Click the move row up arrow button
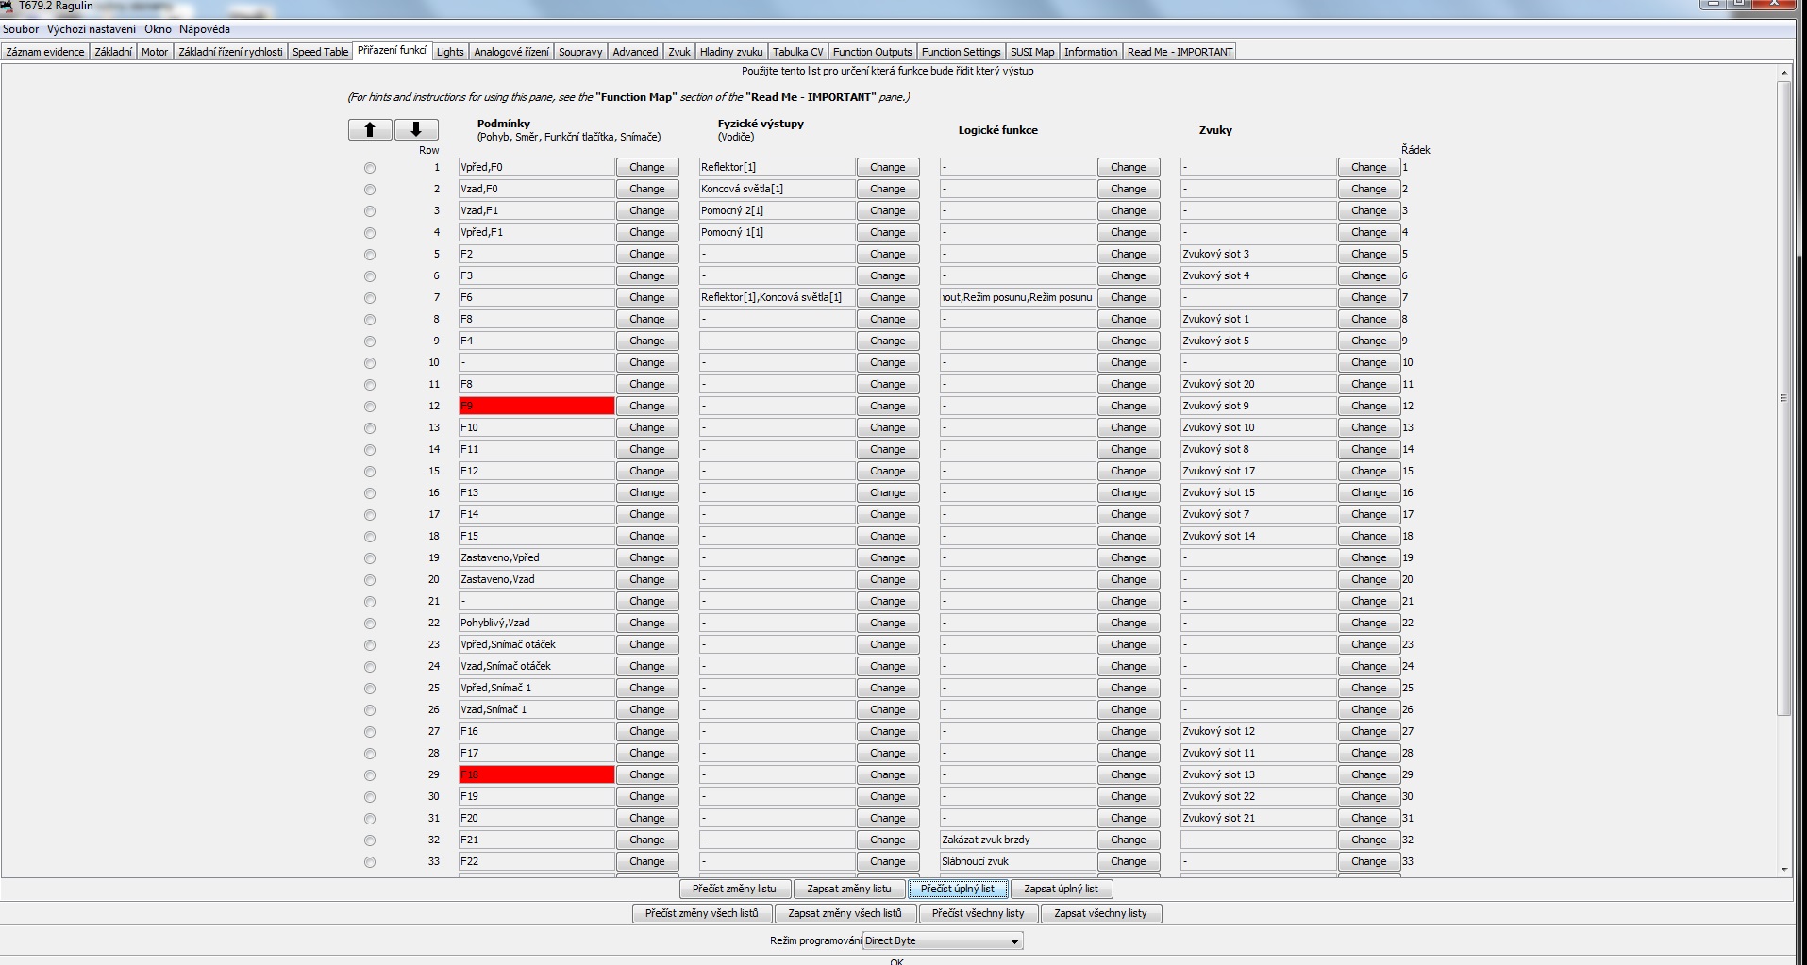 pos(370,130)
